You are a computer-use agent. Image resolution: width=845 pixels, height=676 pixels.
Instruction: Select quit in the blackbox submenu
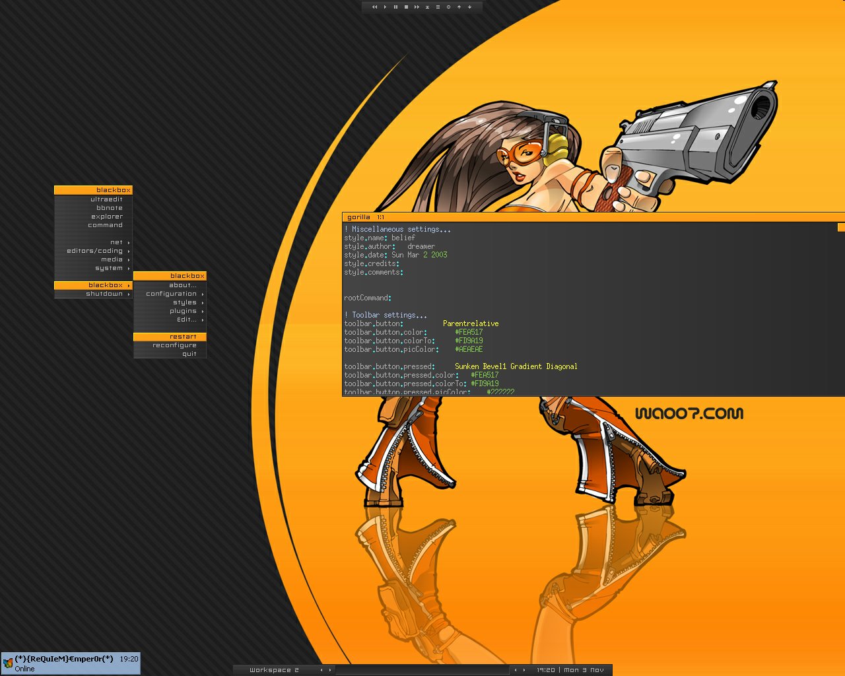(170, 354)
